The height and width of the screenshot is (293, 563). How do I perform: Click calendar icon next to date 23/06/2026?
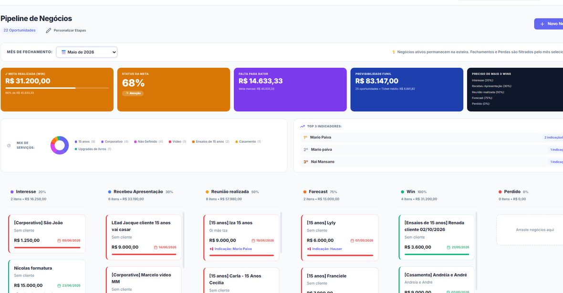[x=59, y=286]
